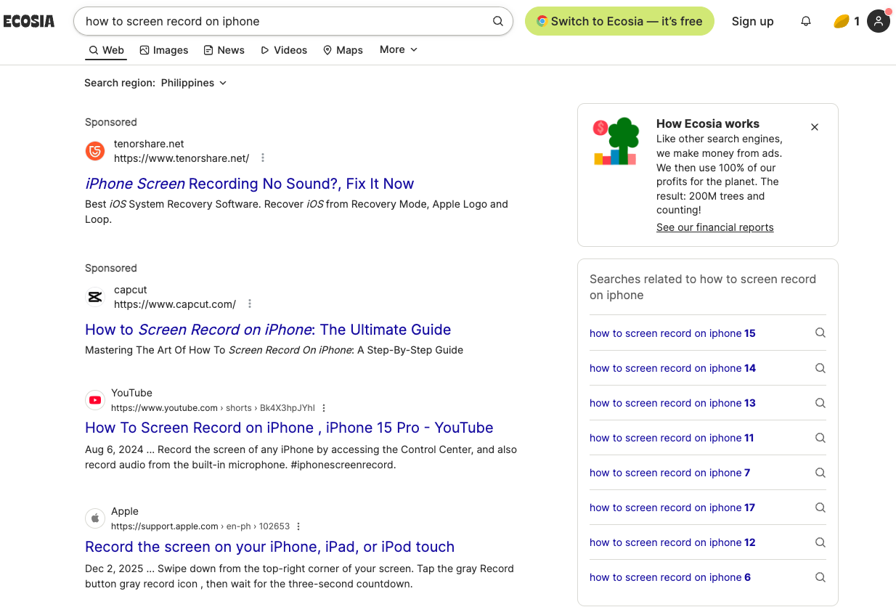Click the Sign up link

pyautogui.click(x=752, y=21)
